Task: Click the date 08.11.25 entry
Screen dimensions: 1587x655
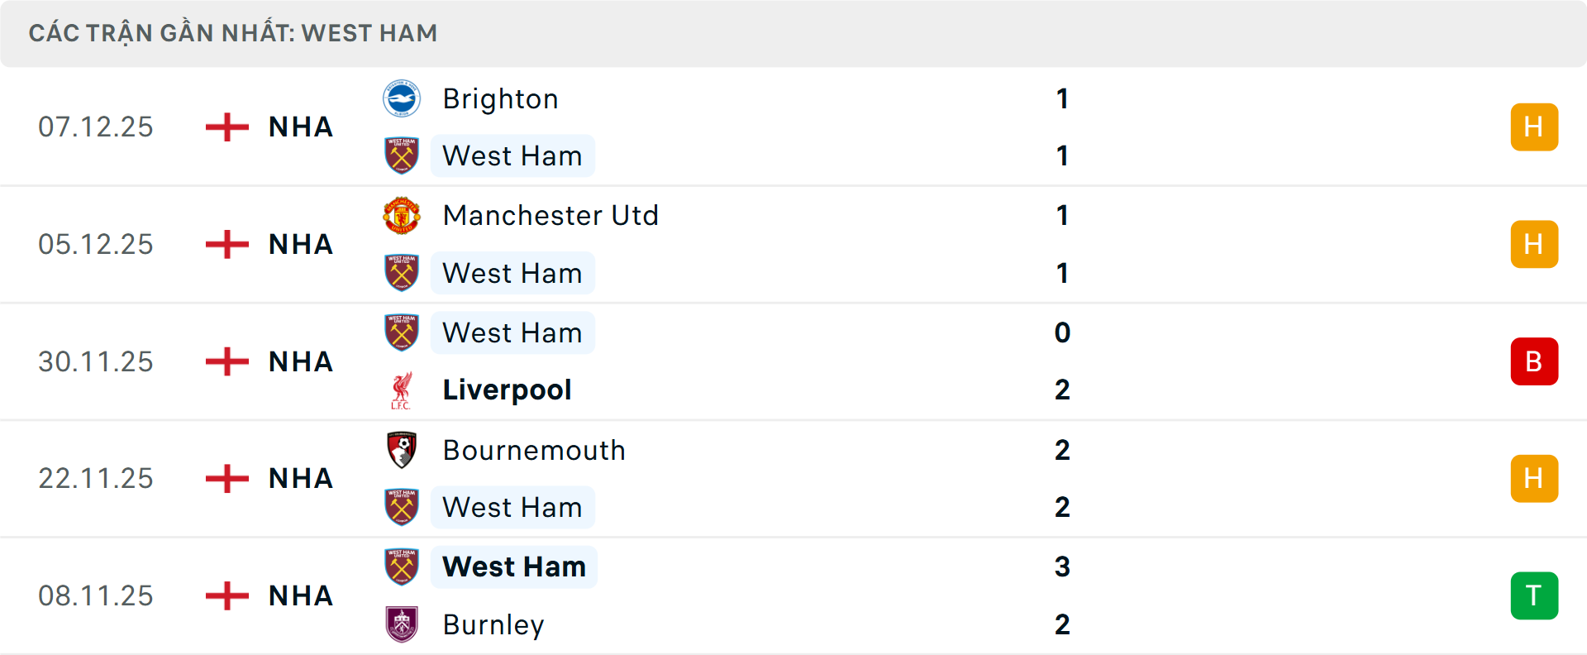Action: pos(96,595)
